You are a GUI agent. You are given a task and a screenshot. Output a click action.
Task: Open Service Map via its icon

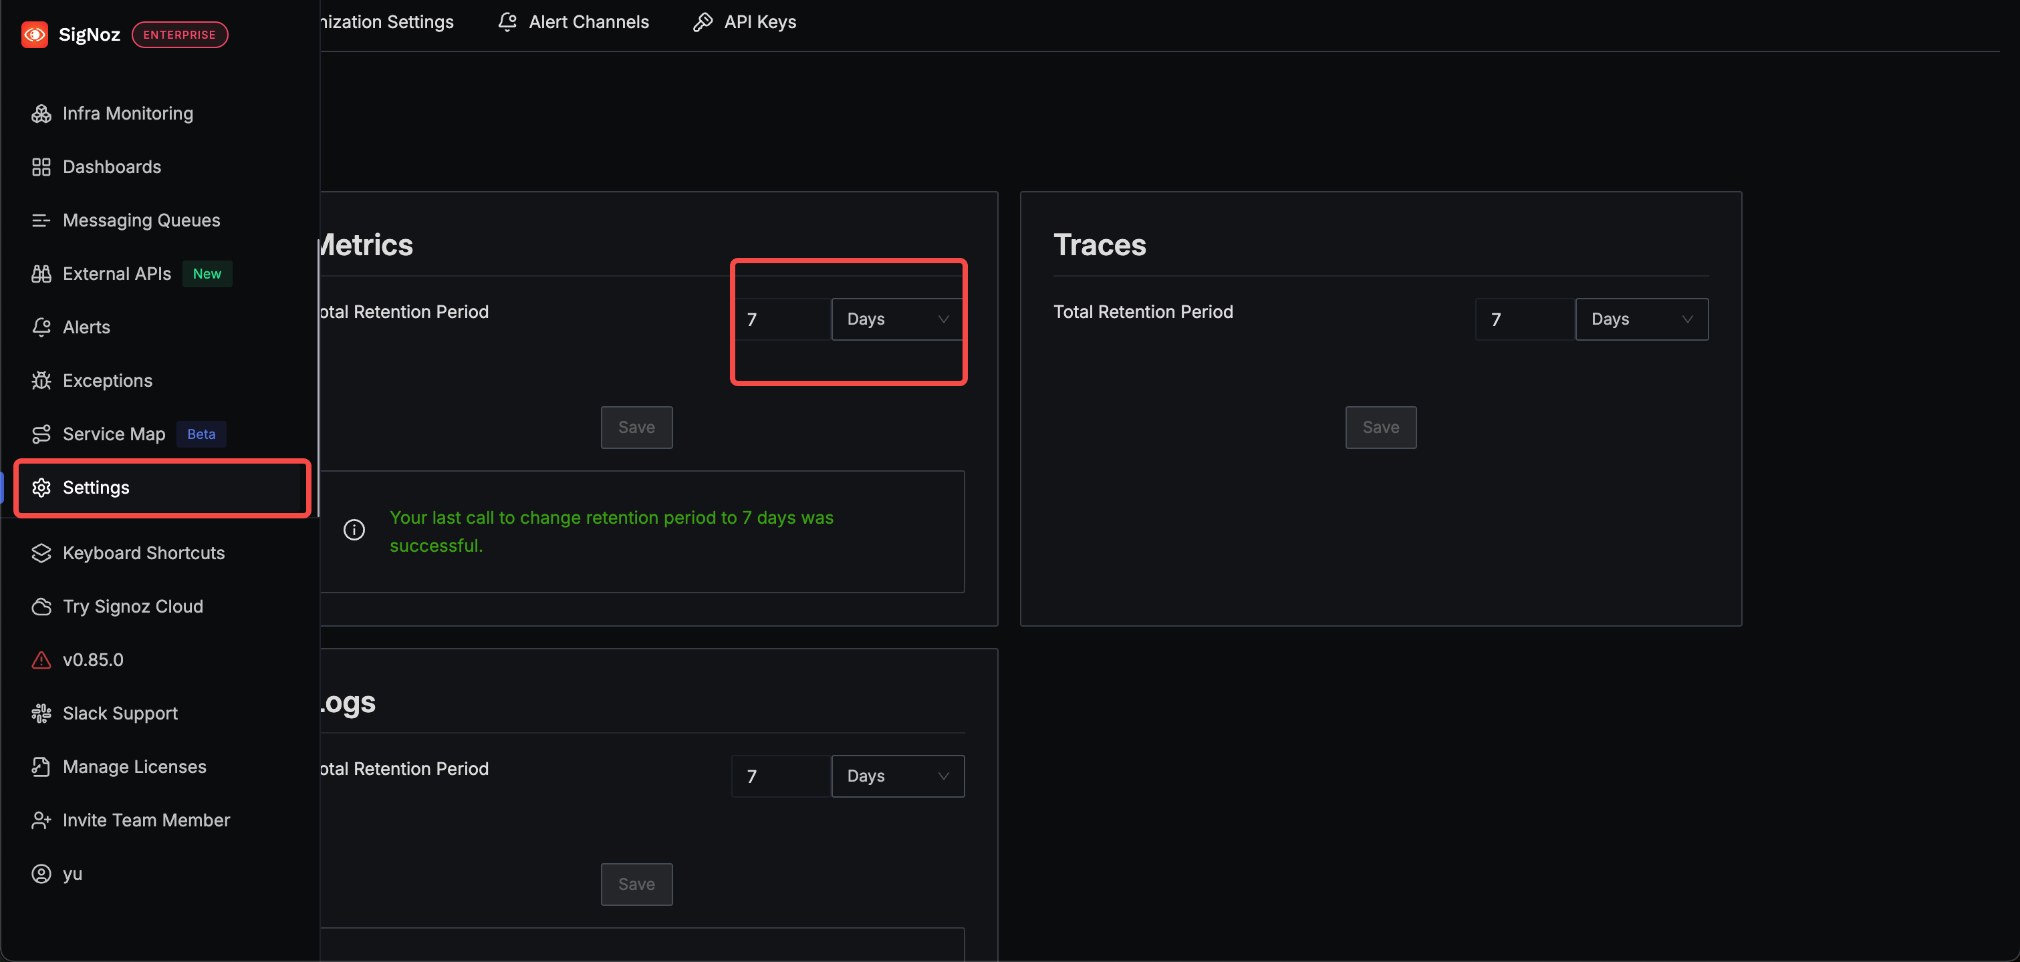coord(41,434)
